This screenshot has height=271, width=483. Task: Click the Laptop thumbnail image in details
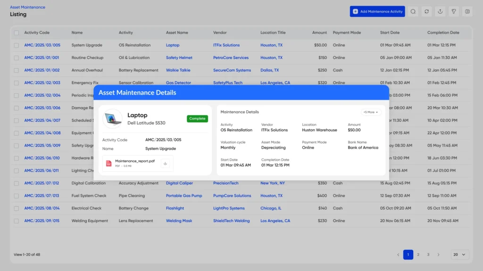(x=113, y=119)
